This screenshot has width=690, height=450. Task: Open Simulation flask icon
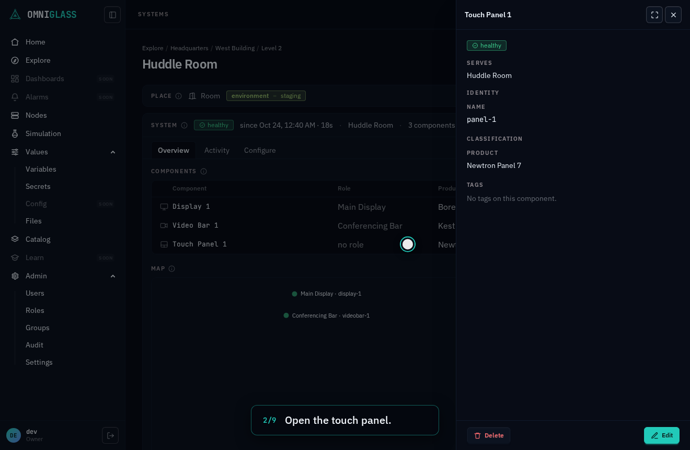[x=15, y=133]
